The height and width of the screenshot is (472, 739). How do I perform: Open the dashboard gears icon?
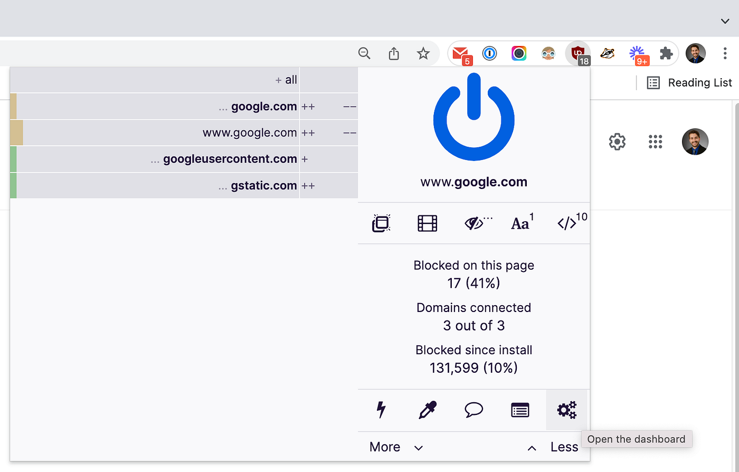coord(566,410)
